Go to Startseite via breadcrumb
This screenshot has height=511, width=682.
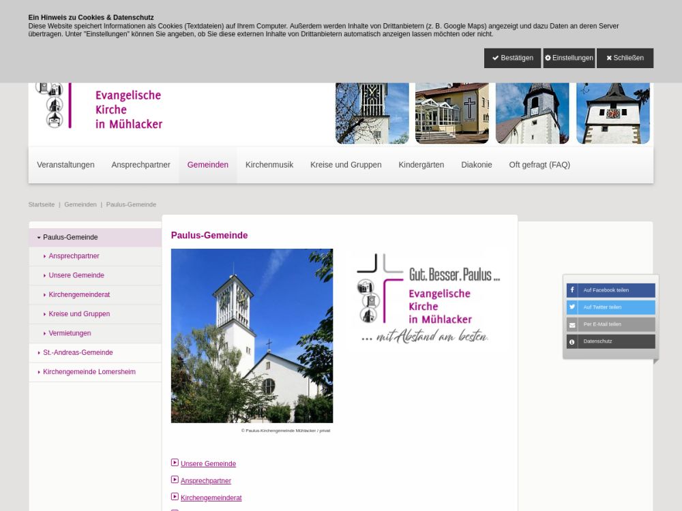(42, 204)
